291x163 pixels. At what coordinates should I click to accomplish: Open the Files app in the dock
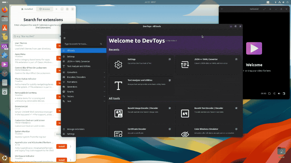pos(5,19)
